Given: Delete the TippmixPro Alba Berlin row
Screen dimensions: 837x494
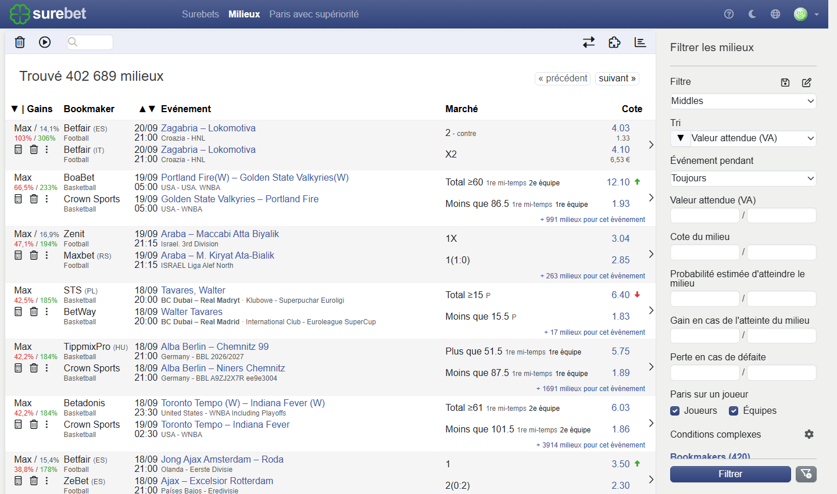Looking at the screenshot, I should [34, 368].
